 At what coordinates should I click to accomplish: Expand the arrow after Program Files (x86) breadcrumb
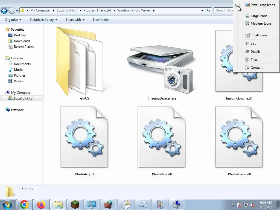(x=114, y=11)
